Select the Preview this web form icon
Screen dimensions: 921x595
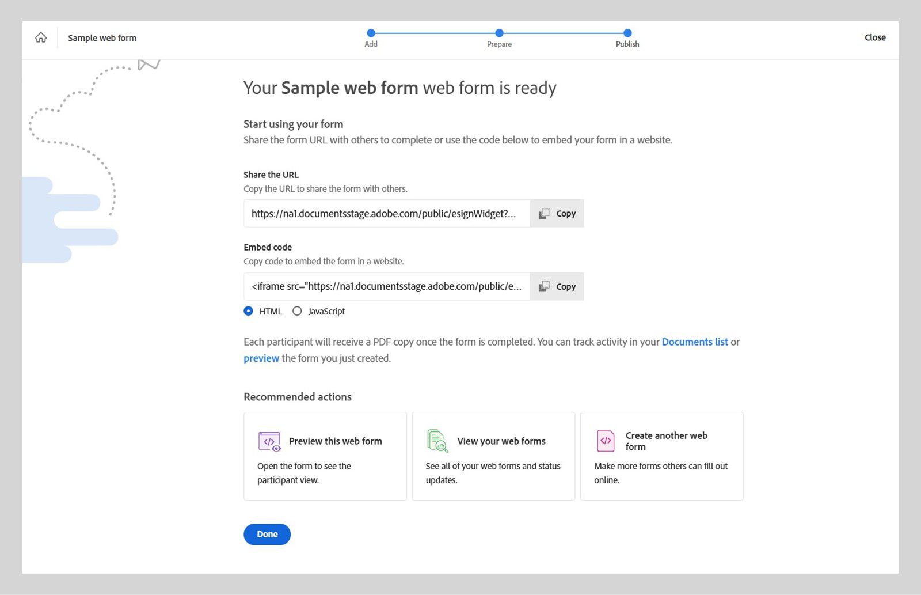pos(269,441)
